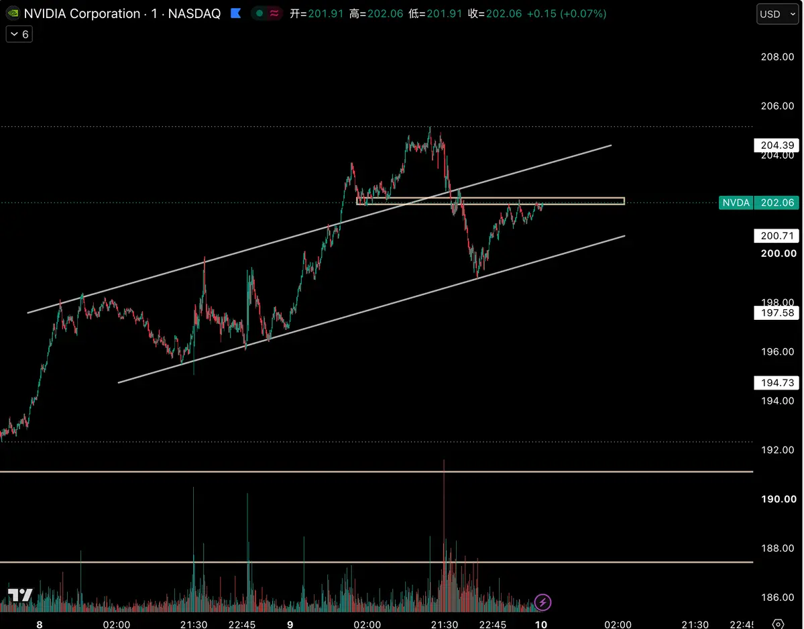The height and width of the screenshot is (629, 804).
Task: Click the 192.00 price axis label
Action: (777, 450)
